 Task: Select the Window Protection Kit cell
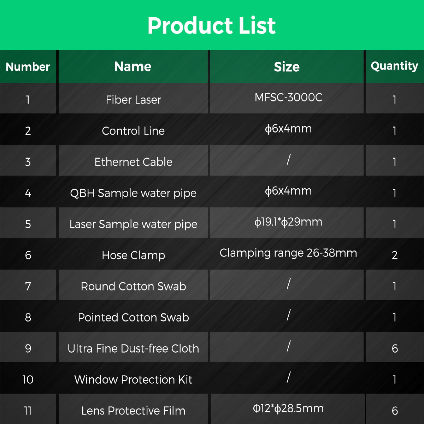133,379
